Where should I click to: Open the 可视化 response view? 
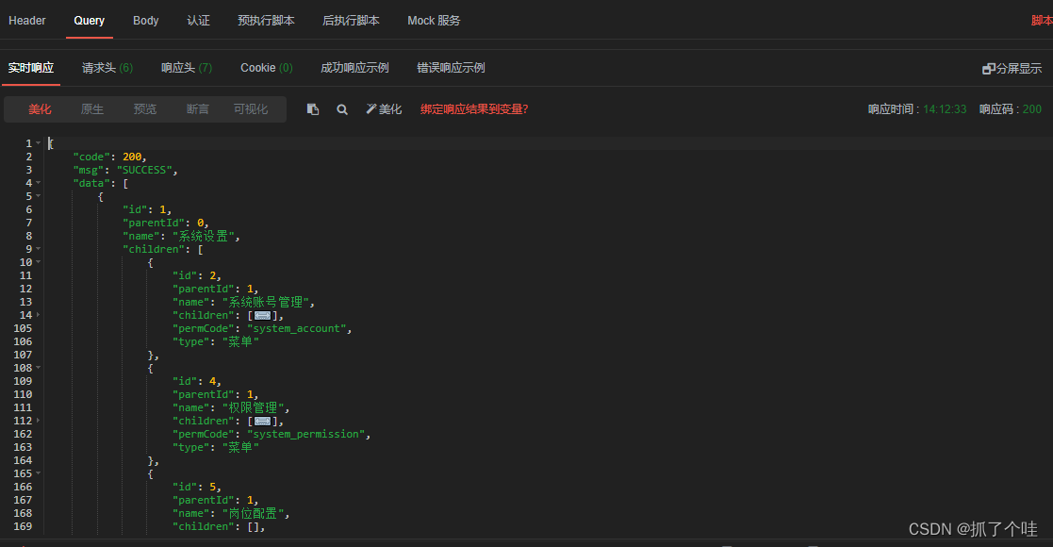[x=250, y=108]
